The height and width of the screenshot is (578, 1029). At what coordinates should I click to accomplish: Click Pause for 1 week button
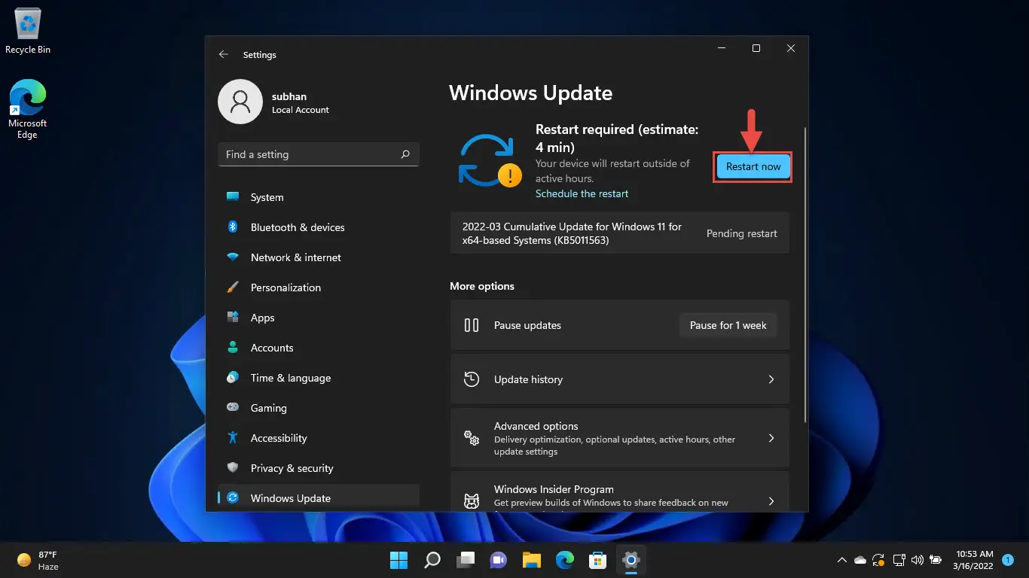(x=728, y=325)
